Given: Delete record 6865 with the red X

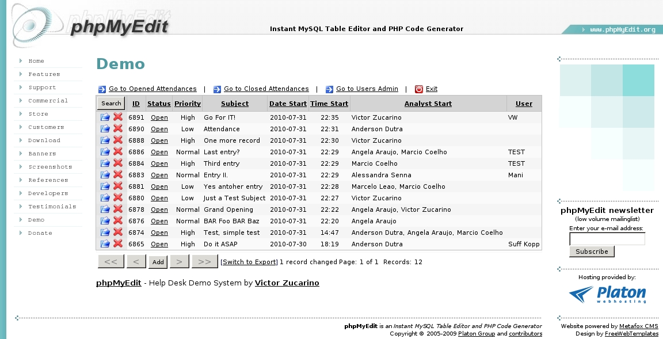Looking at the screenshot, I should tap(118, 243).
